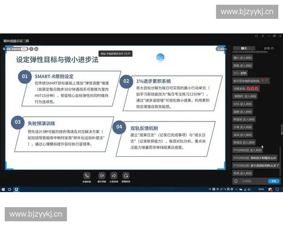Click the IME settings gear icon in tray
The height and width of the screenshot is (226, 283).
coord(232,189)
